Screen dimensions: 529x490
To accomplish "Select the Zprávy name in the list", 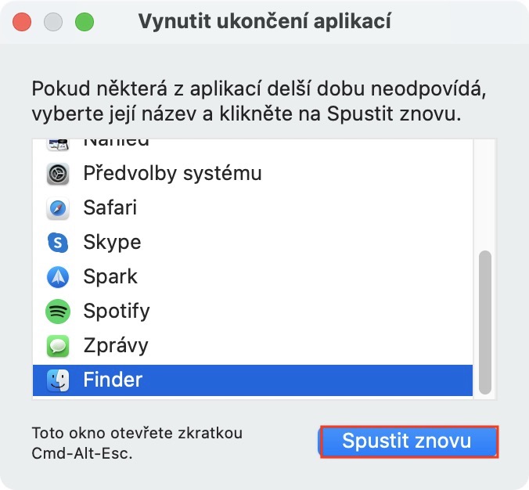I will point(116,345).
